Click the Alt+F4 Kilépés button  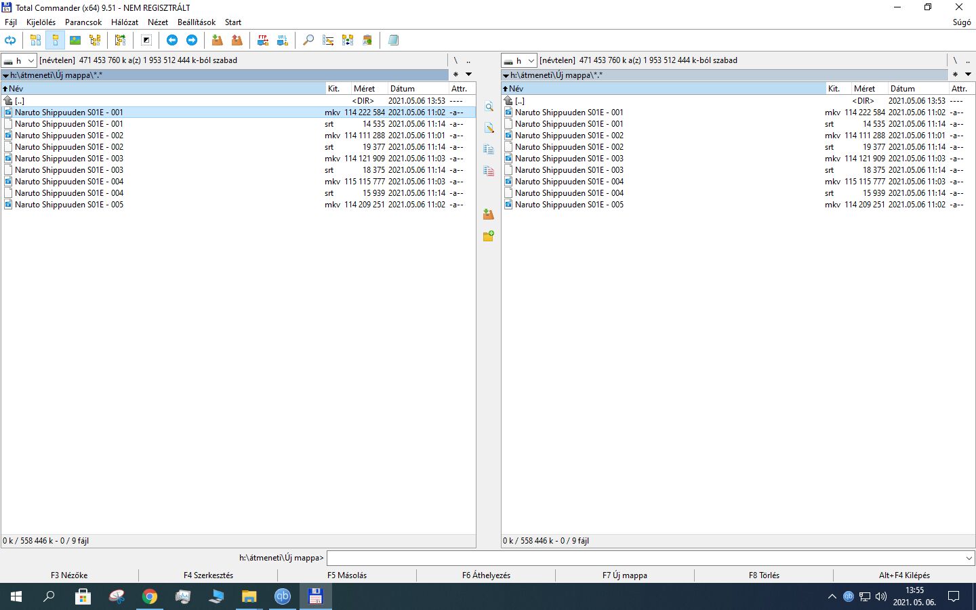904,575
